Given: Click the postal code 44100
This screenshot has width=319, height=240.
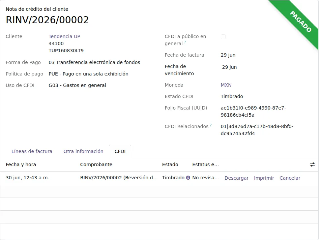Looking at the screenshot, I should click(x=56, y=43).
